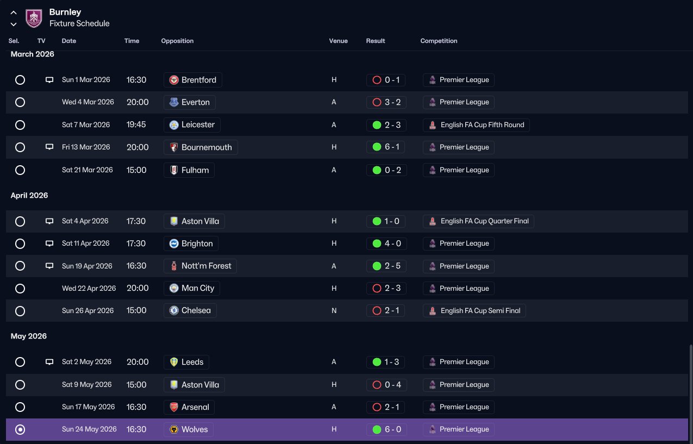Screen dimensions: 693x444
Task: Sort by the Opposition column header
Action: [177, 41]
